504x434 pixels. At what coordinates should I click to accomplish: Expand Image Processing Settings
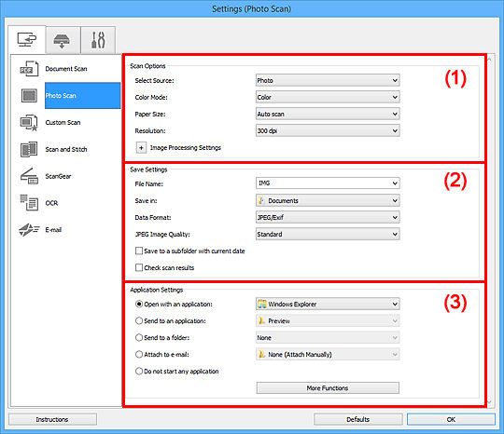[x=141, y=148]
